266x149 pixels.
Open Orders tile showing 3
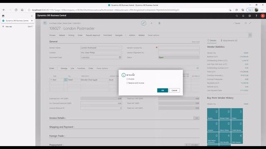point(237,114)
